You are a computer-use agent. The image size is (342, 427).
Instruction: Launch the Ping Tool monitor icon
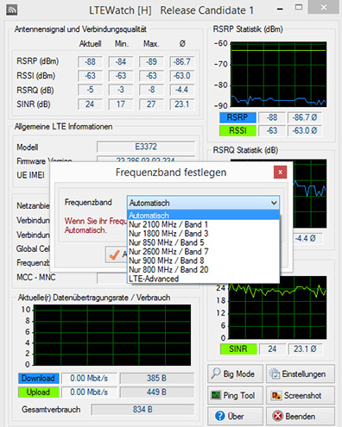[216, 395]
